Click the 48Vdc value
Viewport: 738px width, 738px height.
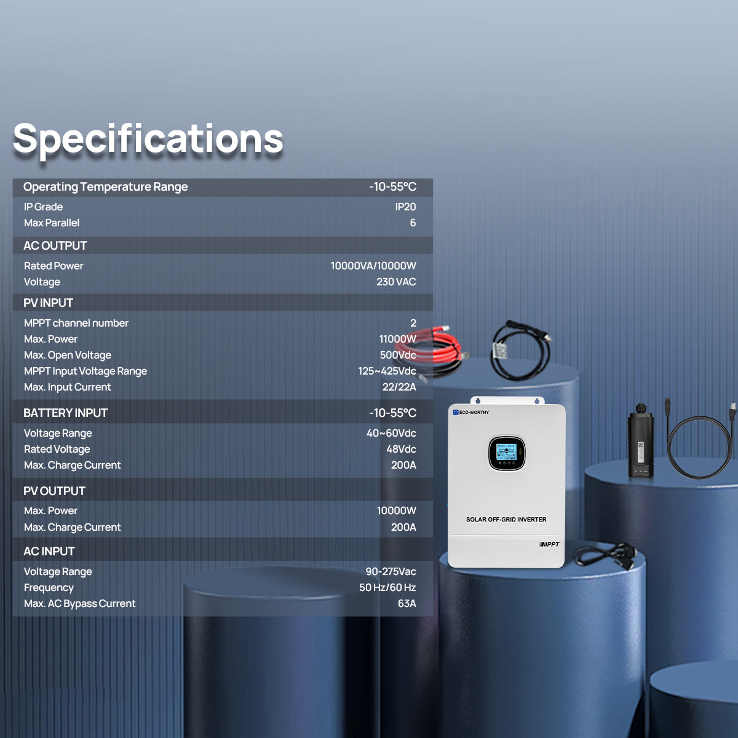[x=401, y=449]
